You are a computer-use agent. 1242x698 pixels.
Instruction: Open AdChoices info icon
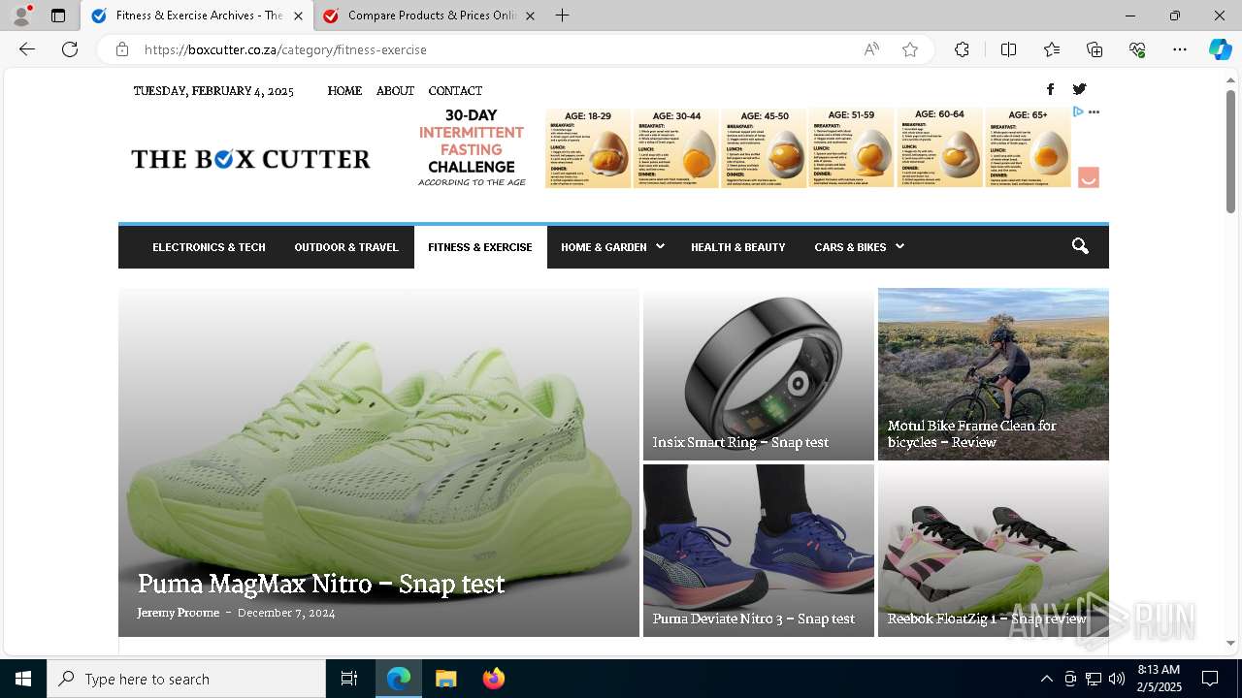click(x=1078, y=112)
